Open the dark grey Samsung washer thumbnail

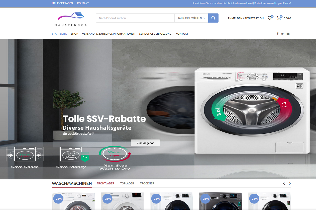(x=221, y=201)
